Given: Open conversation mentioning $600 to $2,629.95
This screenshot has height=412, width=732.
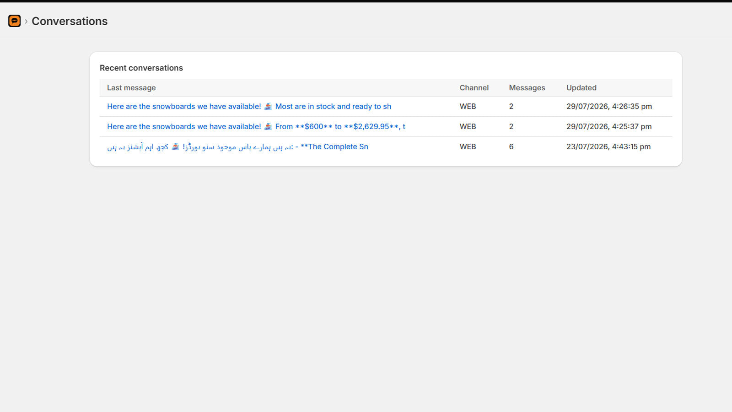Looking at the screenshot, I should pyautogui.click(x=256, y=126).
